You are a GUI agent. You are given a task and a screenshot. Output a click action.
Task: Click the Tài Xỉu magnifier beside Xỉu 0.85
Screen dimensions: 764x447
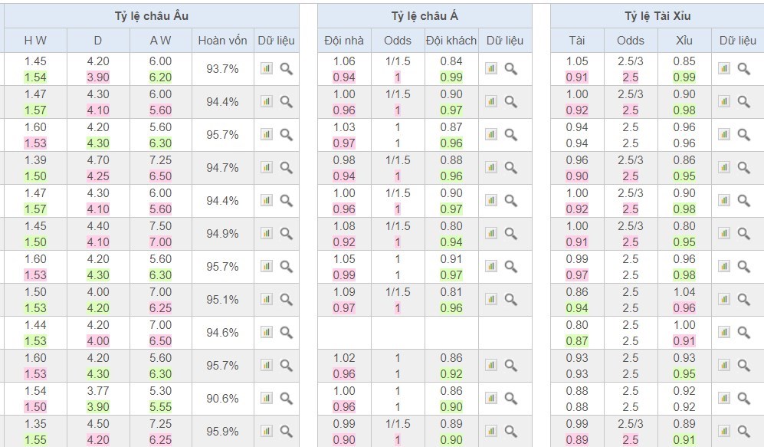[743, 69]
